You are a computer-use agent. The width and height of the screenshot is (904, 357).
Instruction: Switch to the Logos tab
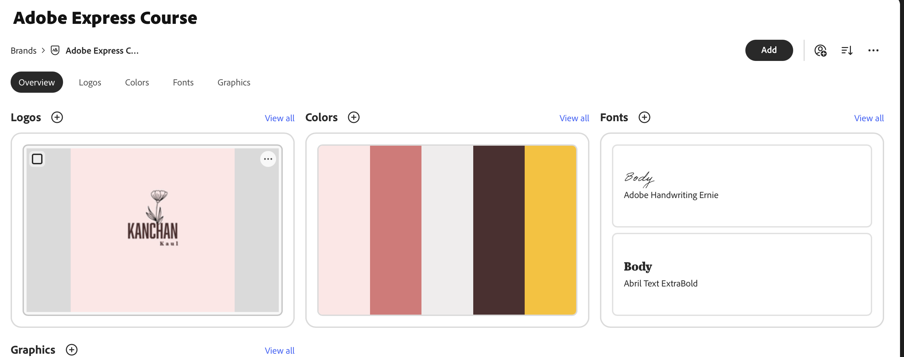pyautogui.click(x=90, y=82)
